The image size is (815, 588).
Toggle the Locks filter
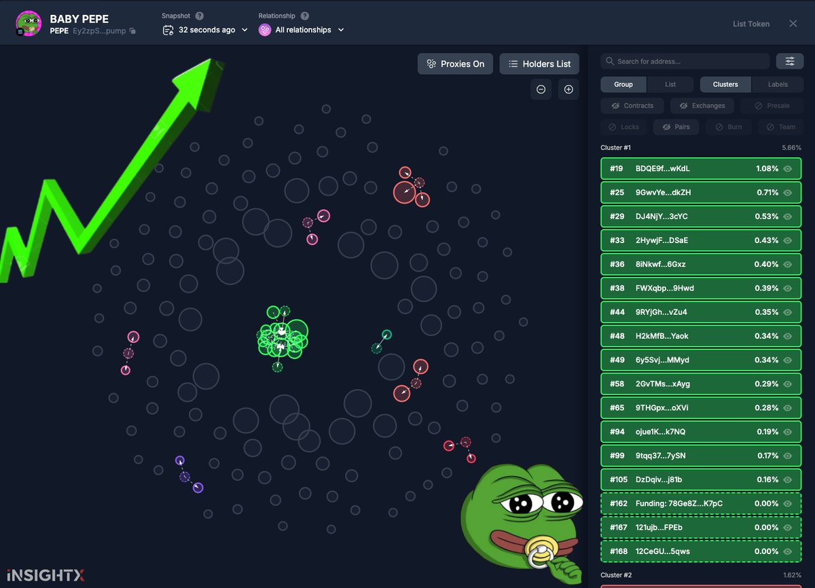[x=623, y=127]
